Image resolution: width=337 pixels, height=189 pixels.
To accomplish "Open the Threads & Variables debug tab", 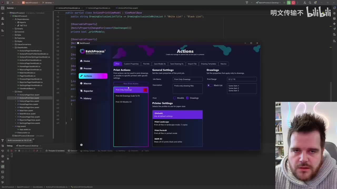I will tap(55, 151).
